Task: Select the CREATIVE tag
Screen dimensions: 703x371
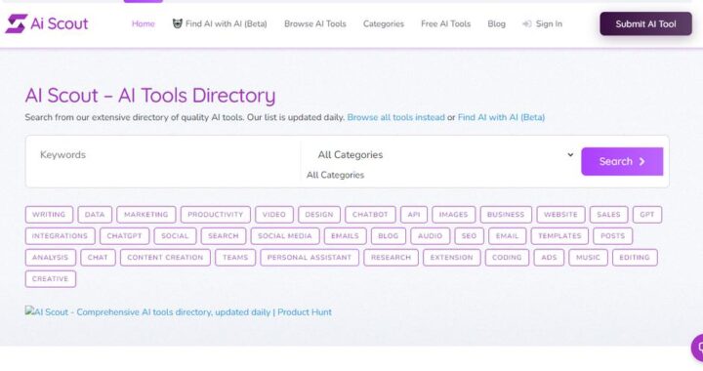Action: click(50, 279)
